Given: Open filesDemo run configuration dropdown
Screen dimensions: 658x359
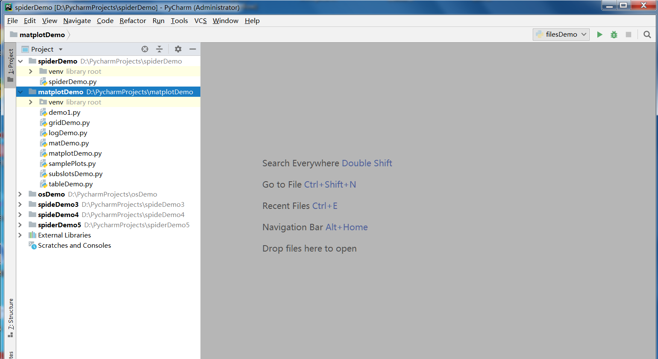Looking at the screenshot, I should [x=561, y=35].
